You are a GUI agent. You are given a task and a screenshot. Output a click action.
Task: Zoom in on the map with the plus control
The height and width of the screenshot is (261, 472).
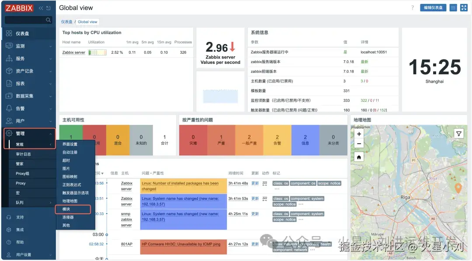pos(359,134)
